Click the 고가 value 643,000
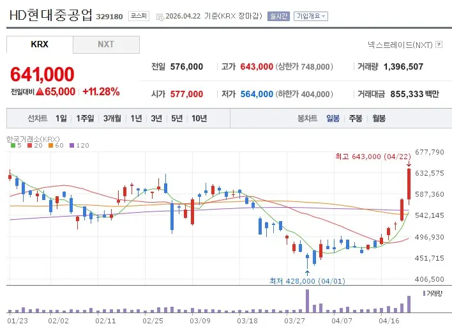Screen dimensions: 452x331 coord(257,66)
